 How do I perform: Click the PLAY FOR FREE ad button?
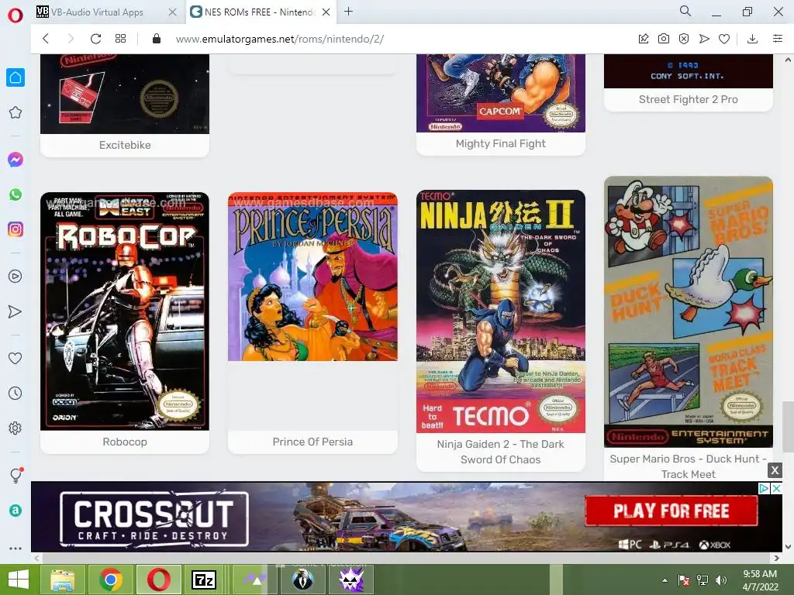pyautogui.click(x=671, y=511)
